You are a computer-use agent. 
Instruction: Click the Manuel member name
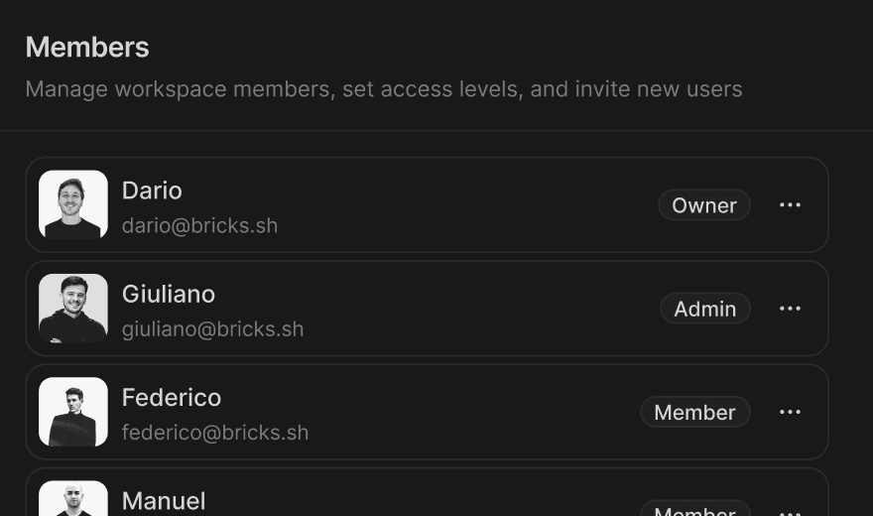pyautogui.click(x=164, y=501)
